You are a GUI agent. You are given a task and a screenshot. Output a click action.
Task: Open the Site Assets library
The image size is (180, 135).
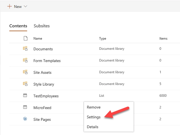pyautogui.click(x=42, y=73)
